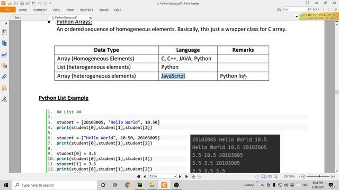Click the Cortana circle taskbar icon
Viewport: 339px width, 190px height.
coord(103,185)
